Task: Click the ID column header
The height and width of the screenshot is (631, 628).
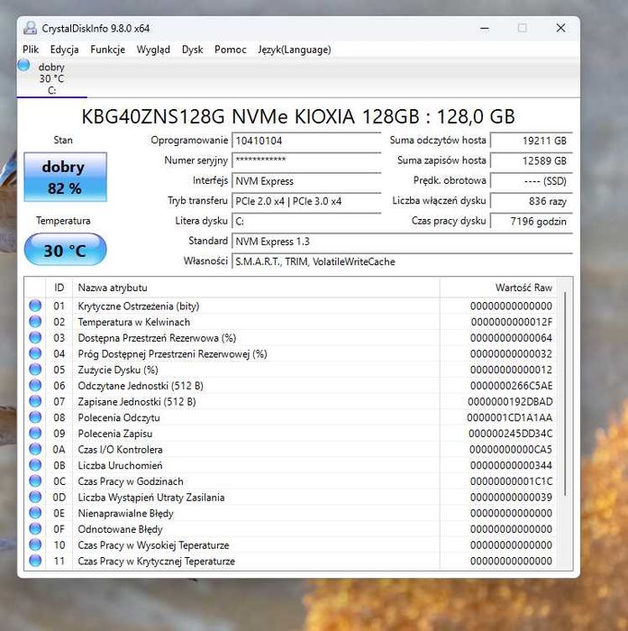Action: [x=59, y=288]
